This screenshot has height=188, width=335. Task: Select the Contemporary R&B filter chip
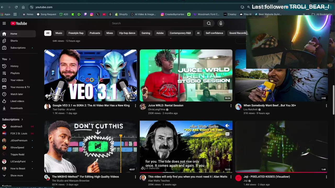coord(180,33)
